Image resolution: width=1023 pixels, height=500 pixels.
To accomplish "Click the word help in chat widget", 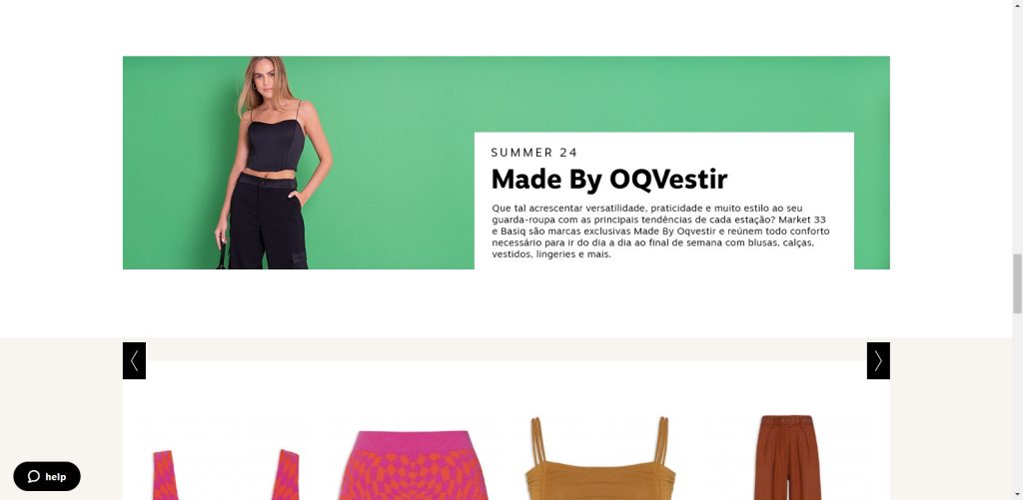I will [x=56, y=476].
